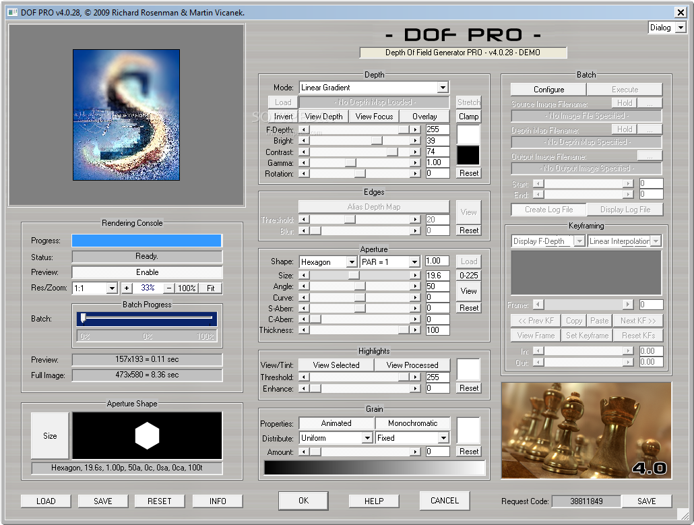The height and width of the screenshot is (525, 694).
Task: Click the highlights Threshold right arrow
Action: tap(415, 377)
